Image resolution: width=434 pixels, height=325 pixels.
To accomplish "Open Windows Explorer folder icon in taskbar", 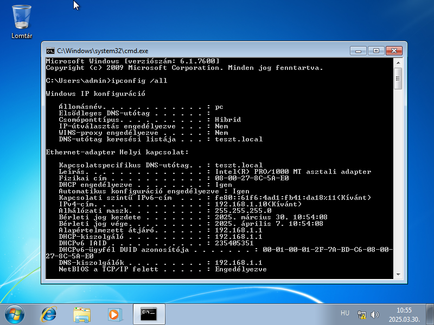I will pyautogui.click(x=82, y=313).
